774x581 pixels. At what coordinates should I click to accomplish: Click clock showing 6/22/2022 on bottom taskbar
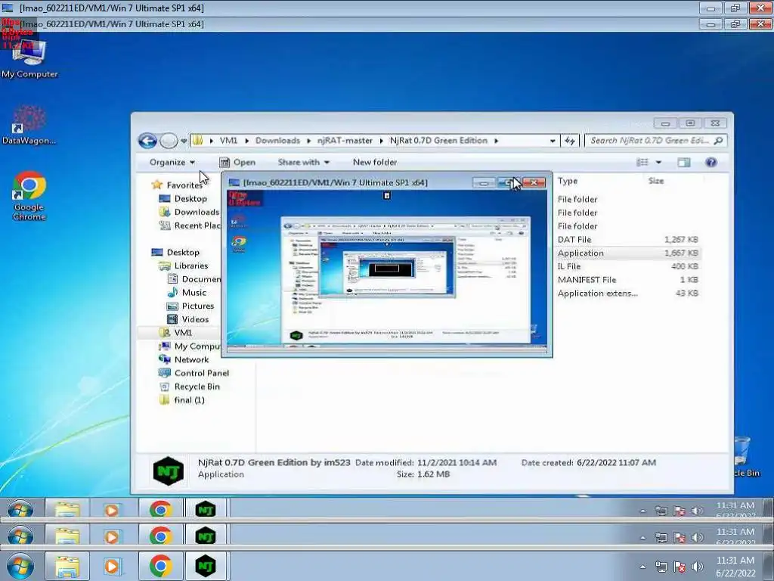tap(735, 567)
